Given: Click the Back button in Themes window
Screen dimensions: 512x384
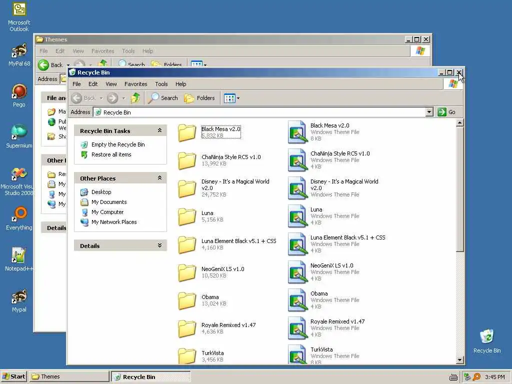Looking at the screenshot, I should (50, 64).
